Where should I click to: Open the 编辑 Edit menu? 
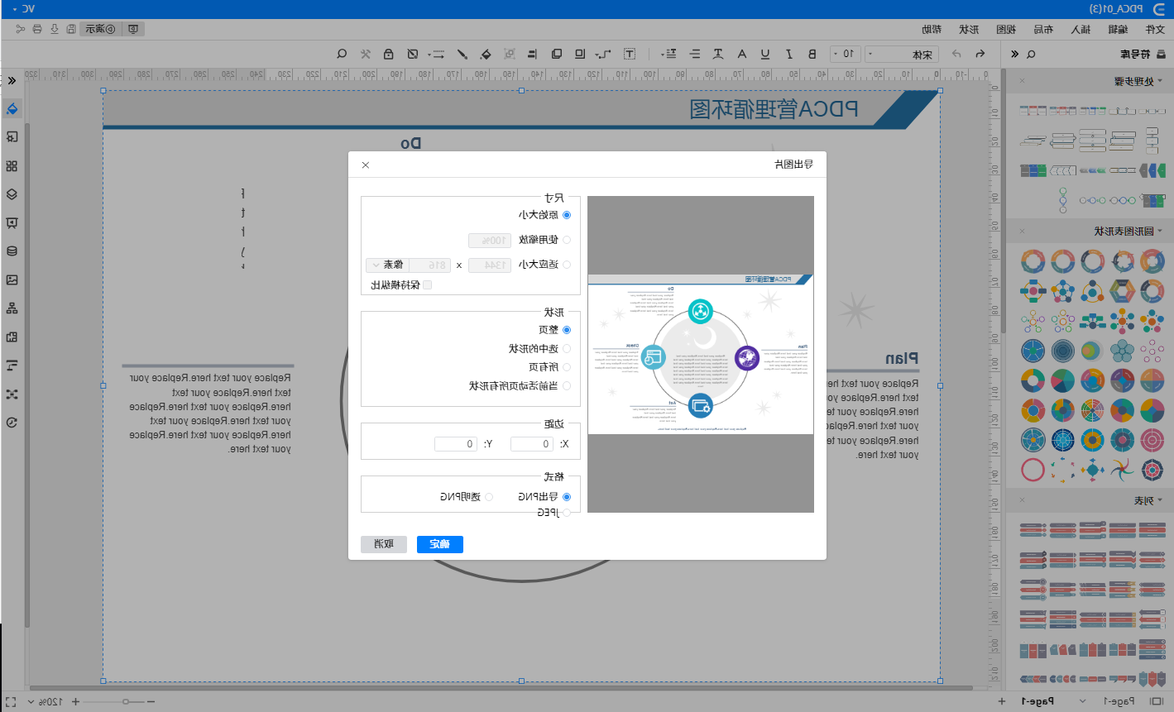(1118, 29)
